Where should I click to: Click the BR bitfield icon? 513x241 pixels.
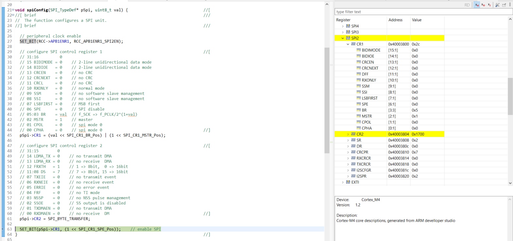[359, 110]
